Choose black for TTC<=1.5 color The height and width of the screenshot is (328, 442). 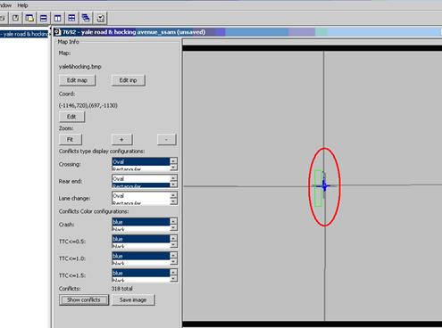pos(141,280)
